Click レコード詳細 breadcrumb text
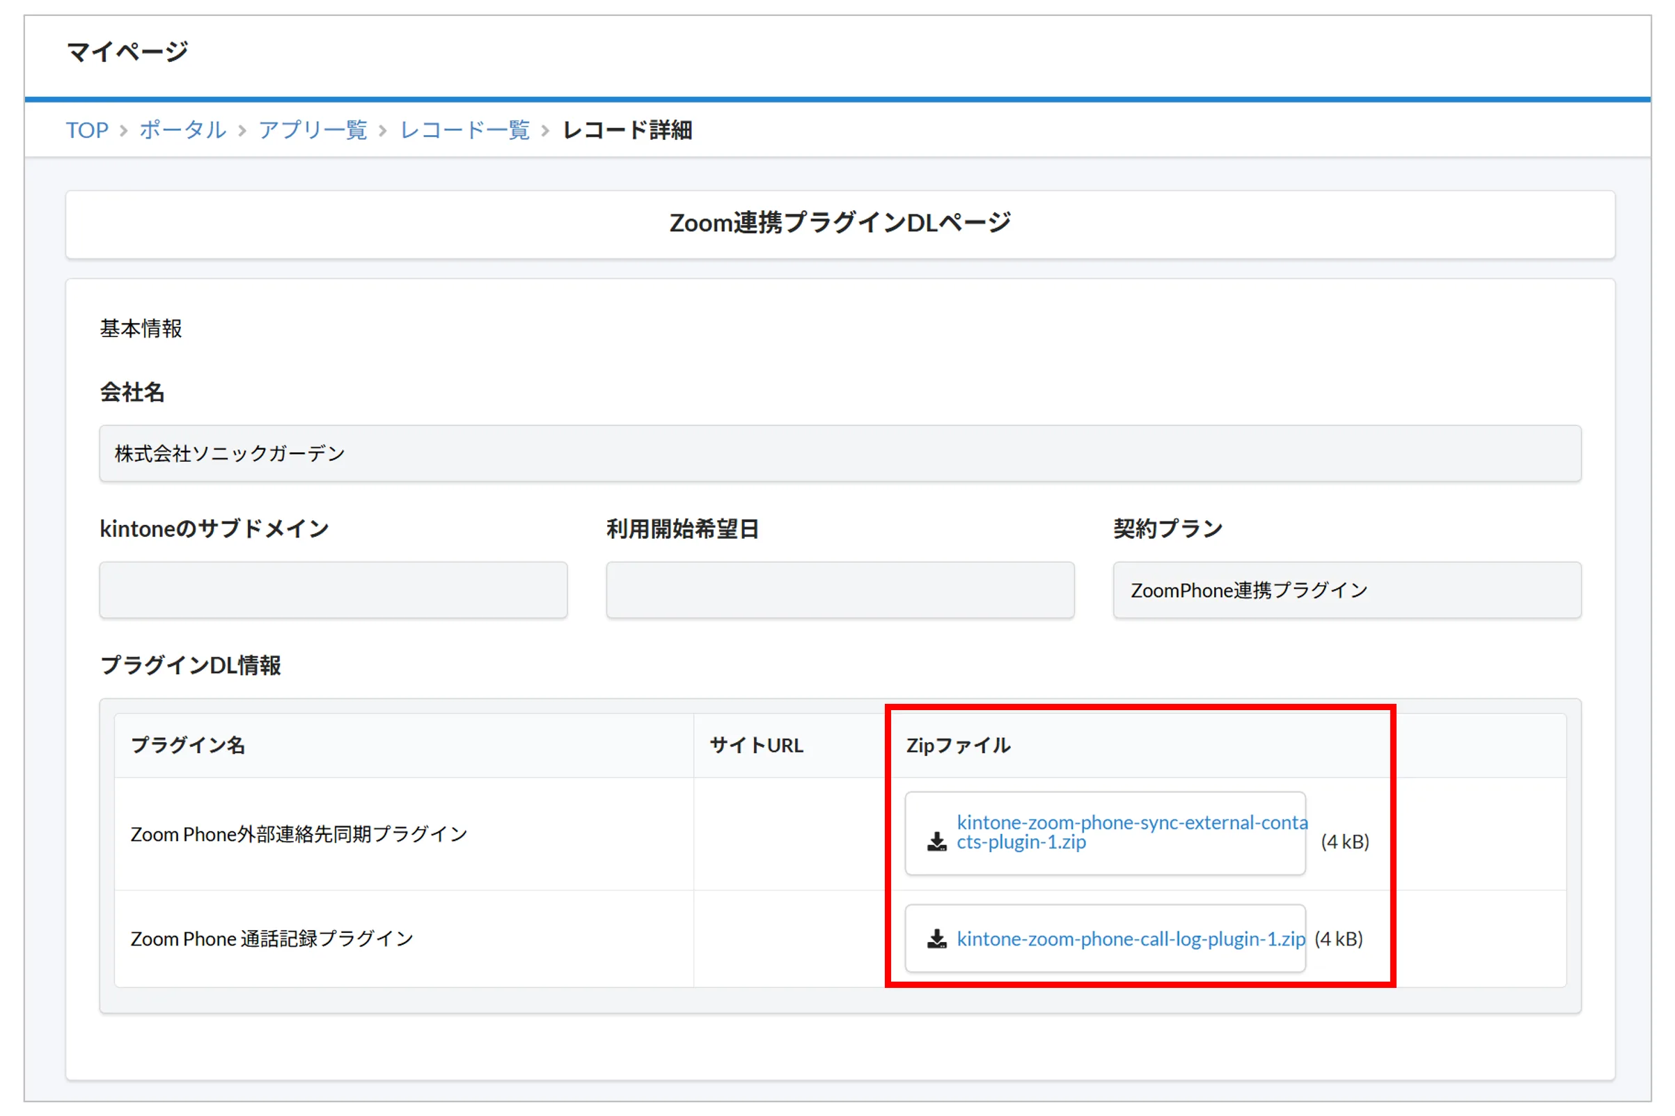Viewport: 1675px width, 1116px height. coord(627,130)
